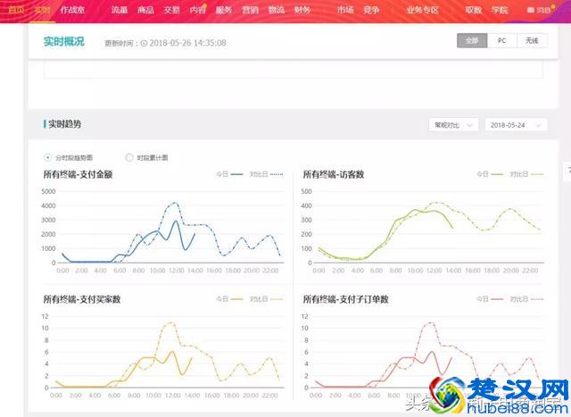Select the 时段累计图 radio button

tap(129, 157)
